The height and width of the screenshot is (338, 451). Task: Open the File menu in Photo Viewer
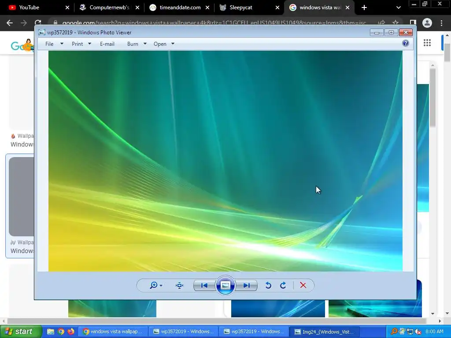[x=49, y=44]
